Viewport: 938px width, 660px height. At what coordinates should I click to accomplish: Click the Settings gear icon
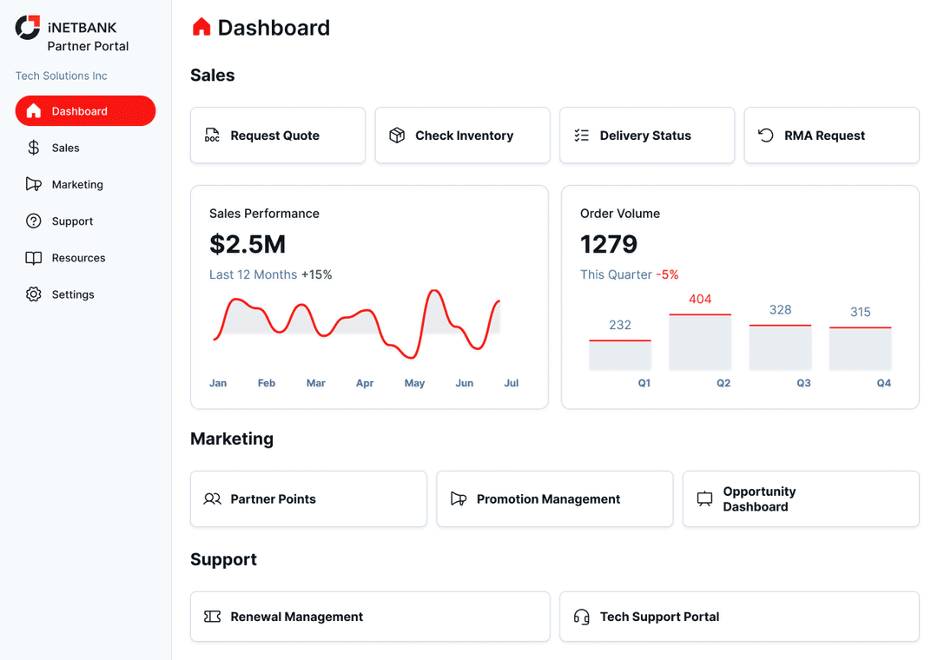pos(34,294)
